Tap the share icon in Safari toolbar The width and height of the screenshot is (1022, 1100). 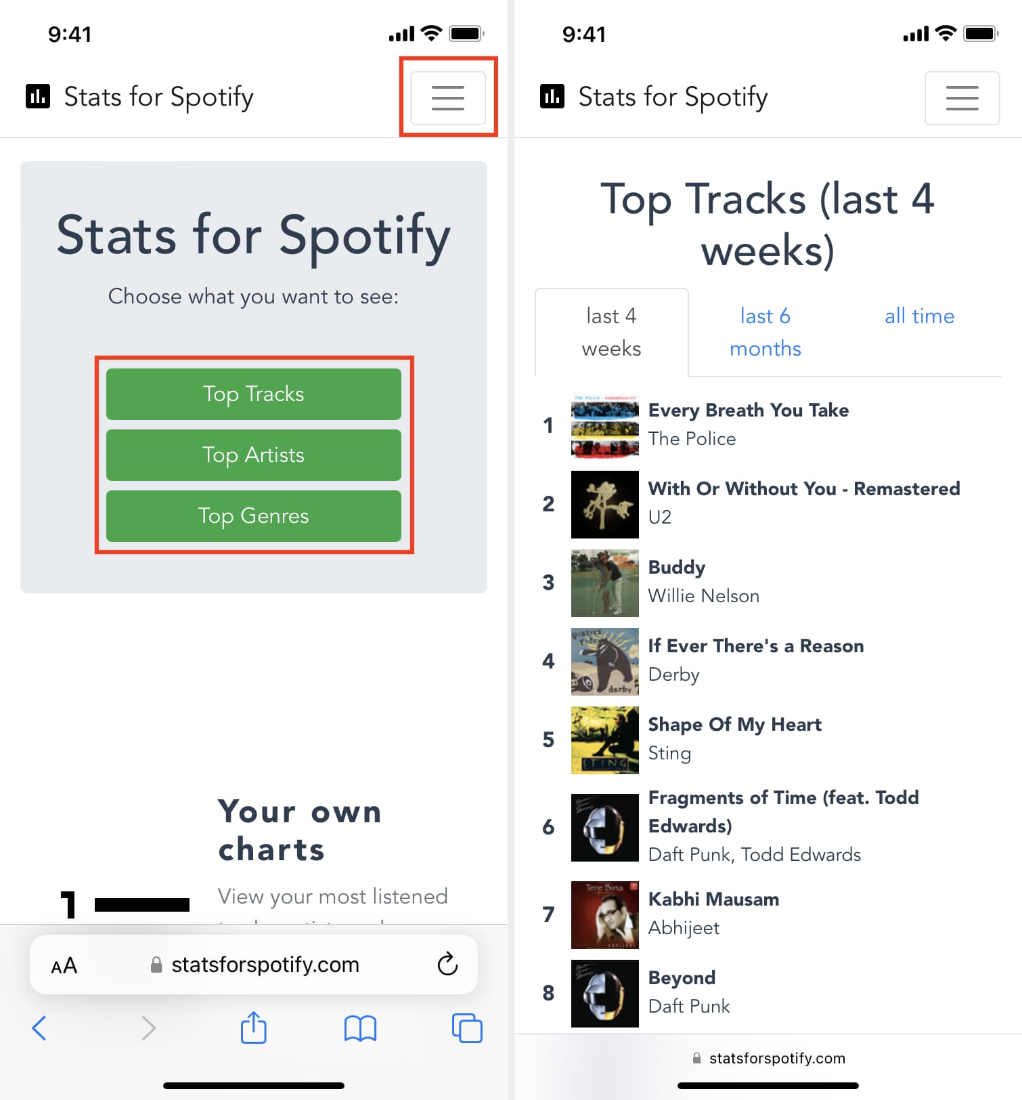coord(253,1028)
